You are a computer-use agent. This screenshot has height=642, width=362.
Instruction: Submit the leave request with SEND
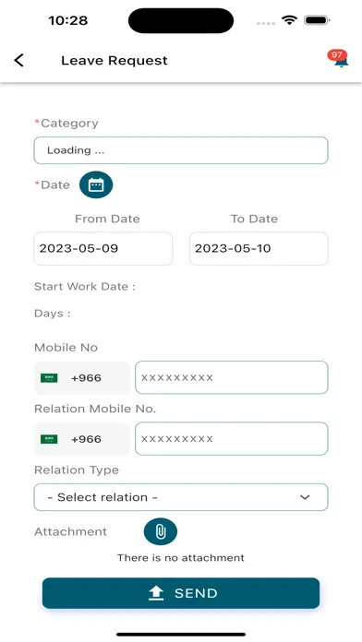click(x=181, y=593)
